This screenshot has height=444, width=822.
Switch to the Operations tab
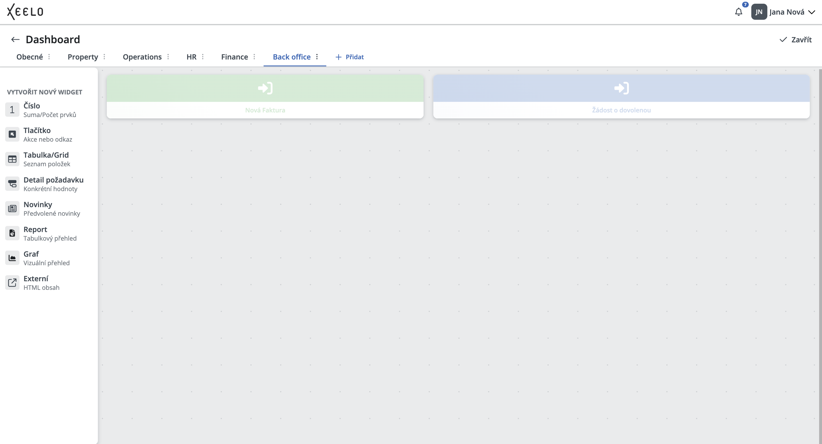pyautogui.click(x=142, y=57)
